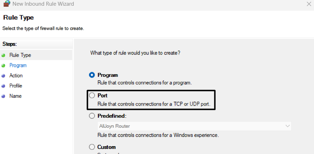The width and height of the screenshot is (314, 154).
Task: Go to the Rule Type step
Action: (x=20, y=55)
